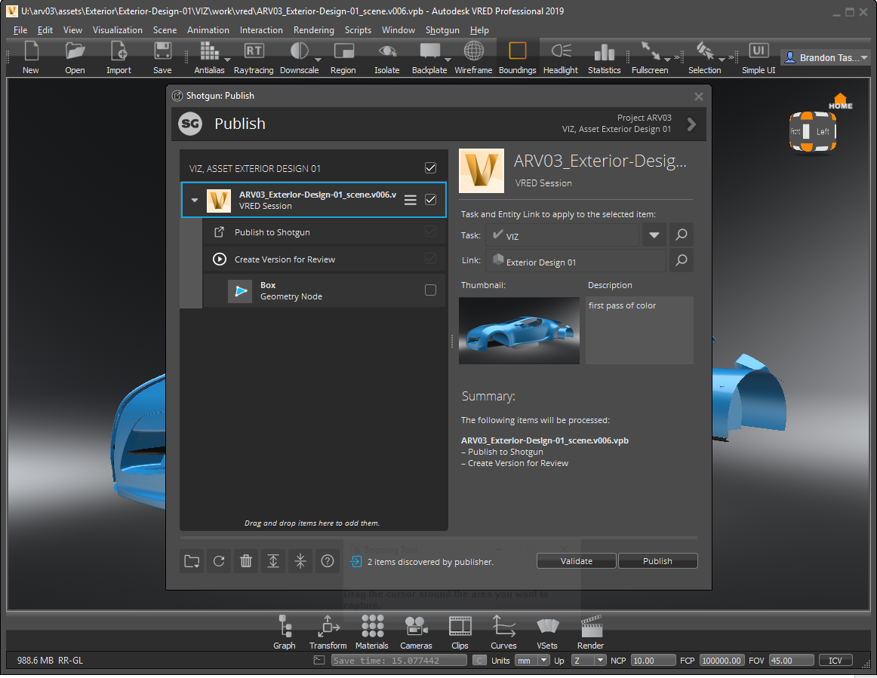Open the Rendering menu

pyautogui.click(x=314, y=30)
